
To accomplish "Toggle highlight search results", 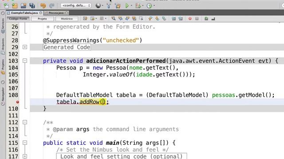I will click(134, 19).
